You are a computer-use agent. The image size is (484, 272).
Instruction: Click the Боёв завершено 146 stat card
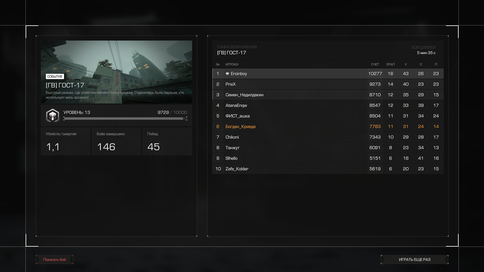tap(116, 141)
